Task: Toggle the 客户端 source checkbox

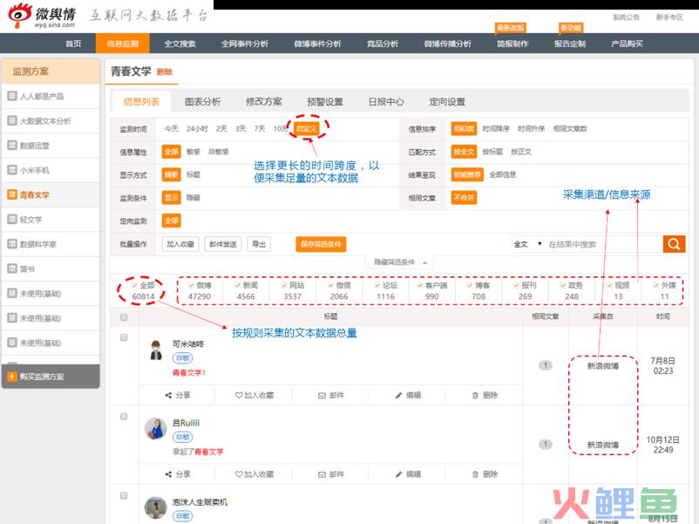Action: pyautogui.click(x=420, y=285)
